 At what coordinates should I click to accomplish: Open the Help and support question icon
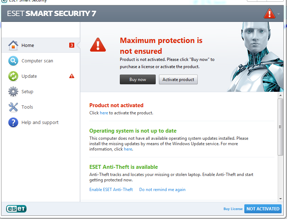13,122
